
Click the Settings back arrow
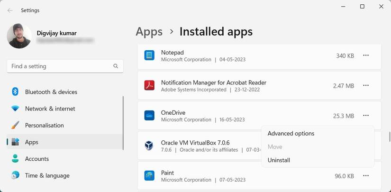point(10,10)
